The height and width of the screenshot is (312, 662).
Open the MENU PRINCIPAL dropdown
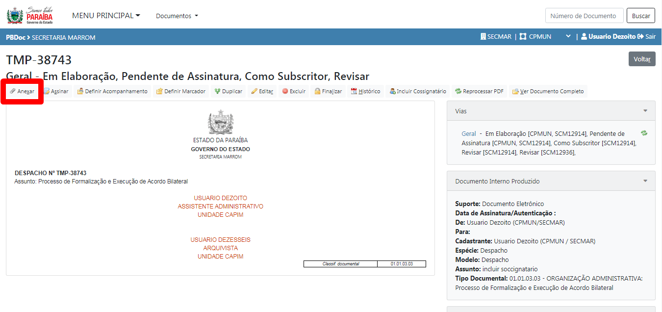[x=106, y=16]
